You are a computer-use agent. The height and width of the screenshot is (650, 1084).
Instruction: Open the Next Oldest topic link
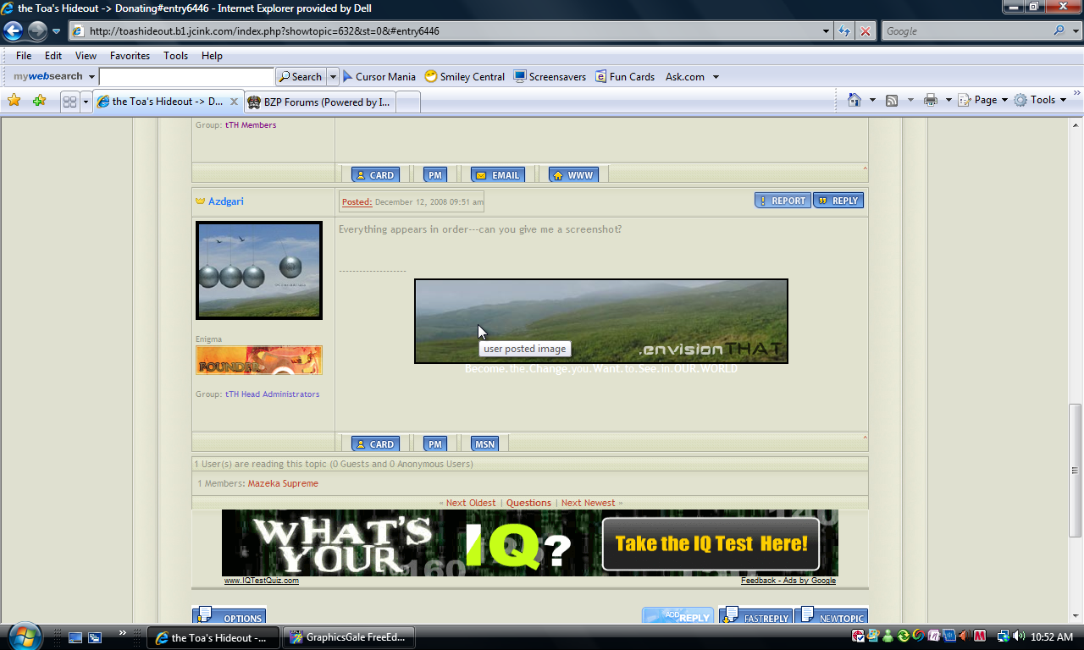point(471,503)
